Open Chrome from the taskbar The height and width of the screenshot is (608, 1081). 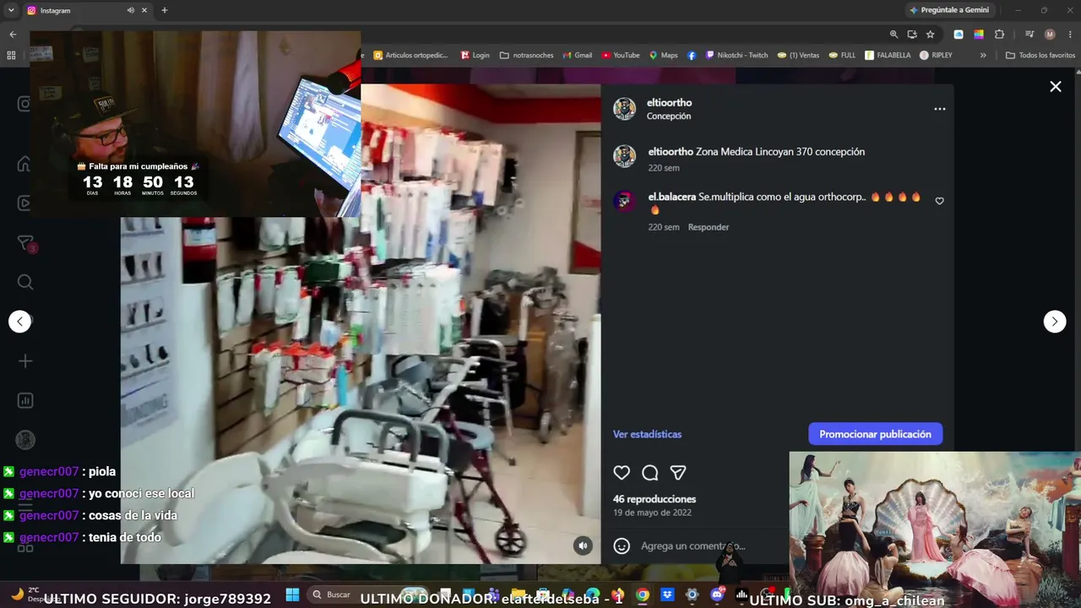[643, 594]
